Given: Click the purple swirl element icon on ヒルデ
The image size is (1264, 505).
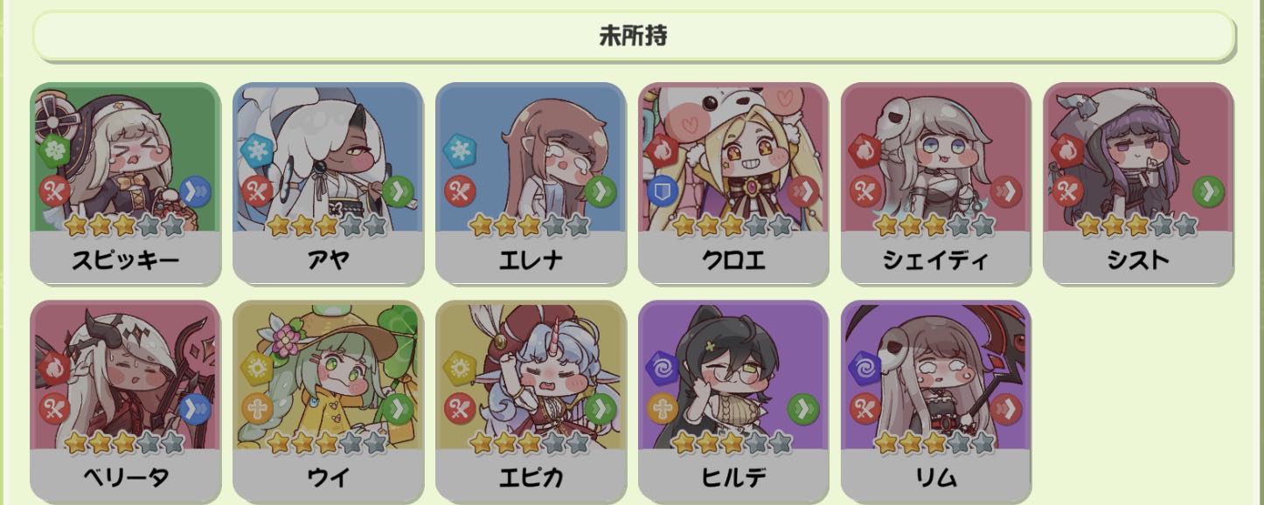Looking at the screenshot, I should [661, 369].
